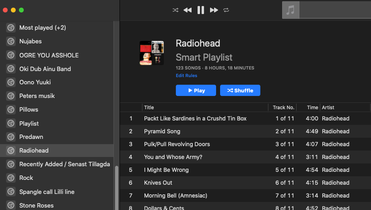The image size is (371, 210).
Task: Click the Radiohead playlist album artwork
Action: pos(152,53)
